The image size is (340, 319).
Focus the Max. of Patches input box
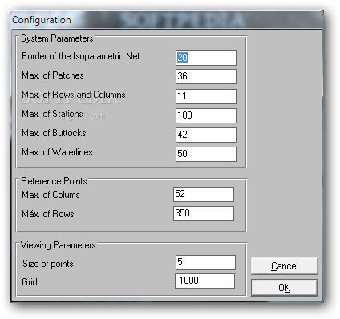point(206,76)
